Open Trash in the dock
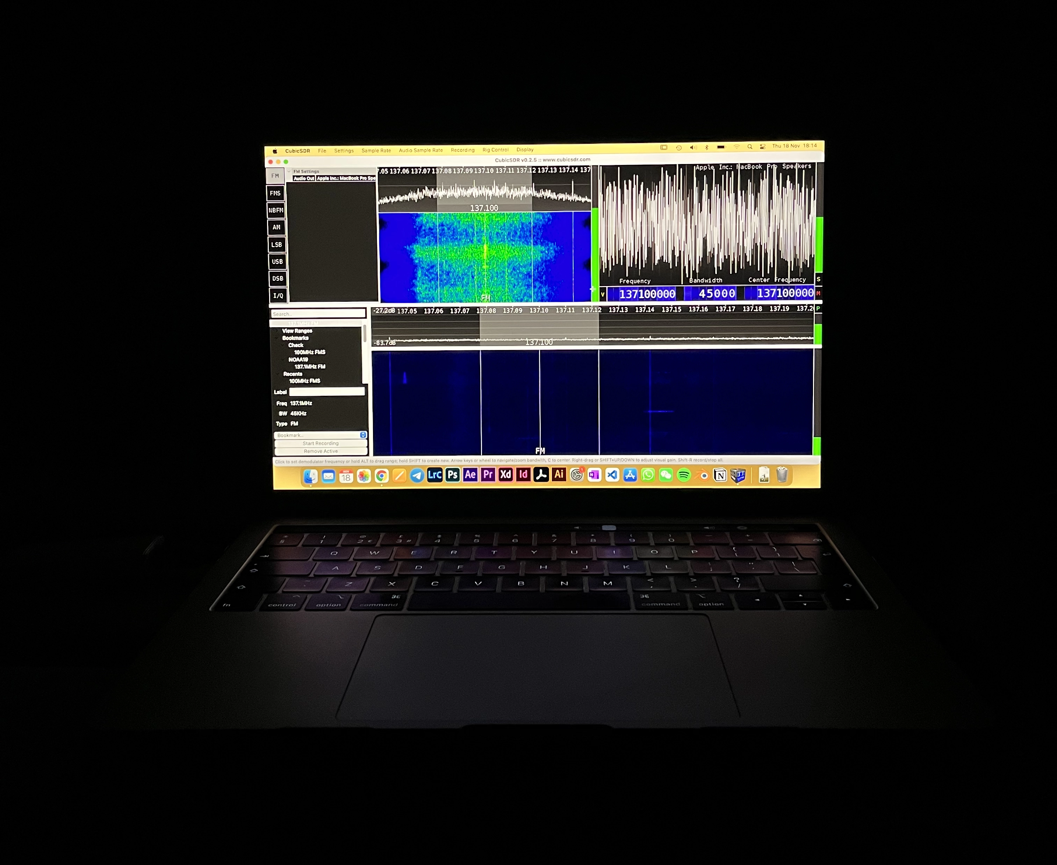Viewport: 1057px width, 865px height. 782,474
